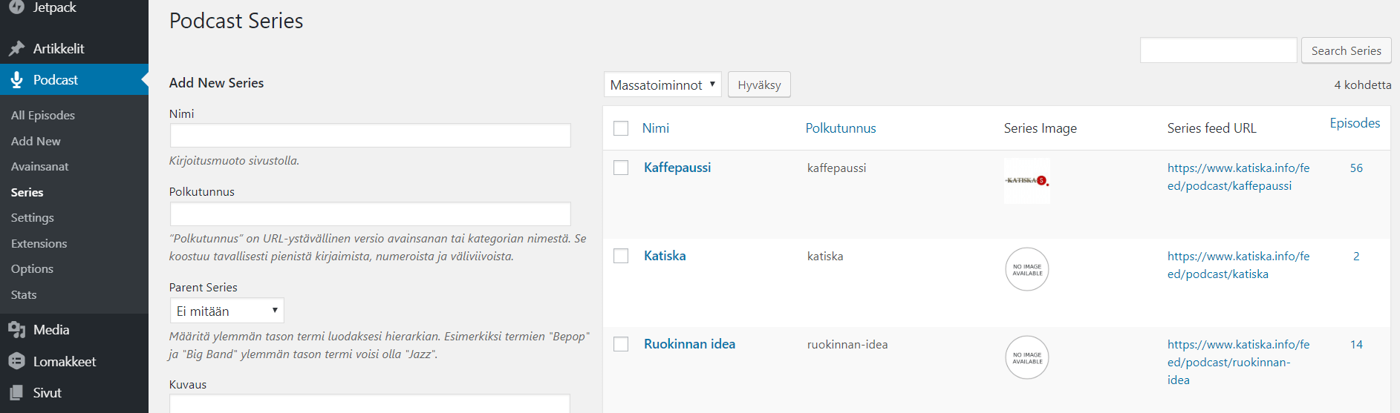Select the Ruokinnan idea row checkbox
Viewport: 1400px width, 413px height.
[x=621, y=344]
